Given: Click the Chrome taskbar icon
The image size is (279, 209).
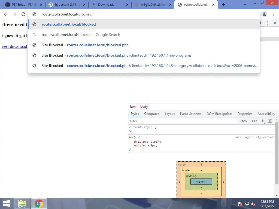Looking at the screenshot, I should click(39, 204).
